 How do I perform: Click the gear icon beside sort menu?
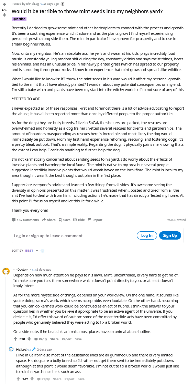coord(42,251)
